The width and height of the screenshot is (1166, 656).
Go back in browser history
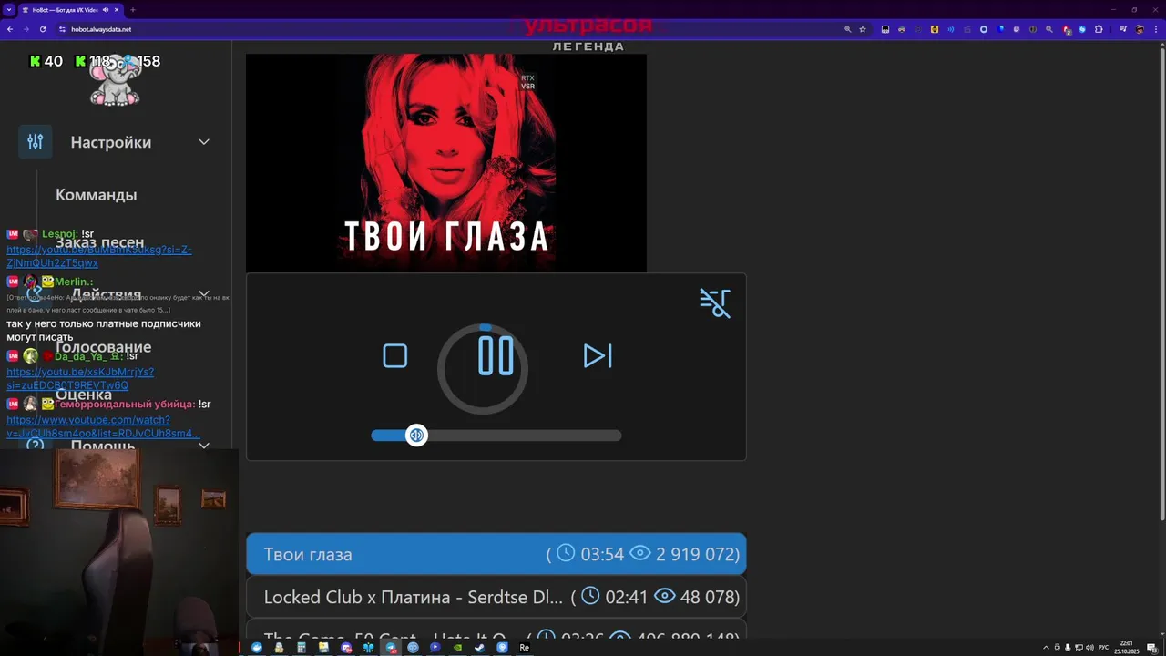click(x=10, y=29)
